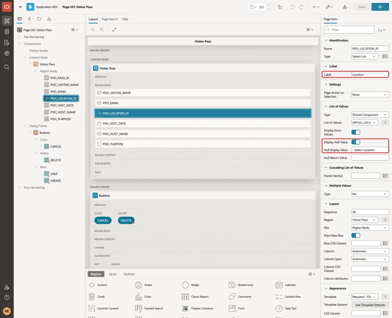Select the Classic Report region in gallery
This screenshot has width=392, height=318.
[195, 297]
